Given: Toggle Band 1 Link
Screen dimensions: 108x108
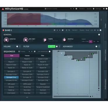Looking at the screenshot, I should [x=92, y=30].
